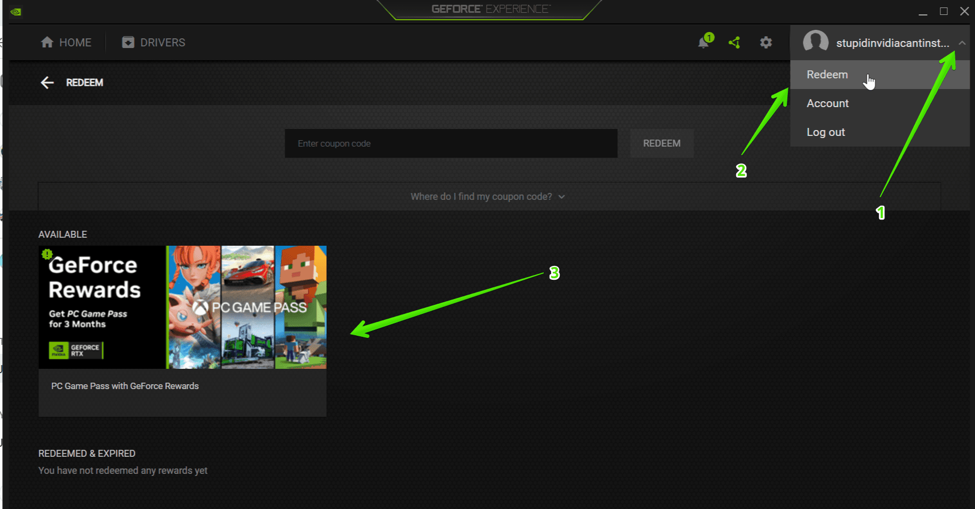Screen dimensions: 975x509
Task: Choose Account in the dropdown menu
Action: [x=880, y=103]
